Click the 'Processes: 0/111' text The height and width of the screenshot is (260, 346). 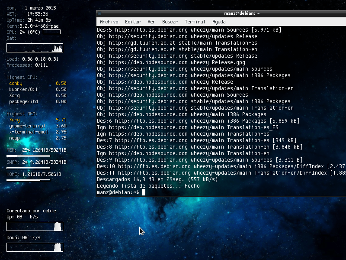[27, 65]
